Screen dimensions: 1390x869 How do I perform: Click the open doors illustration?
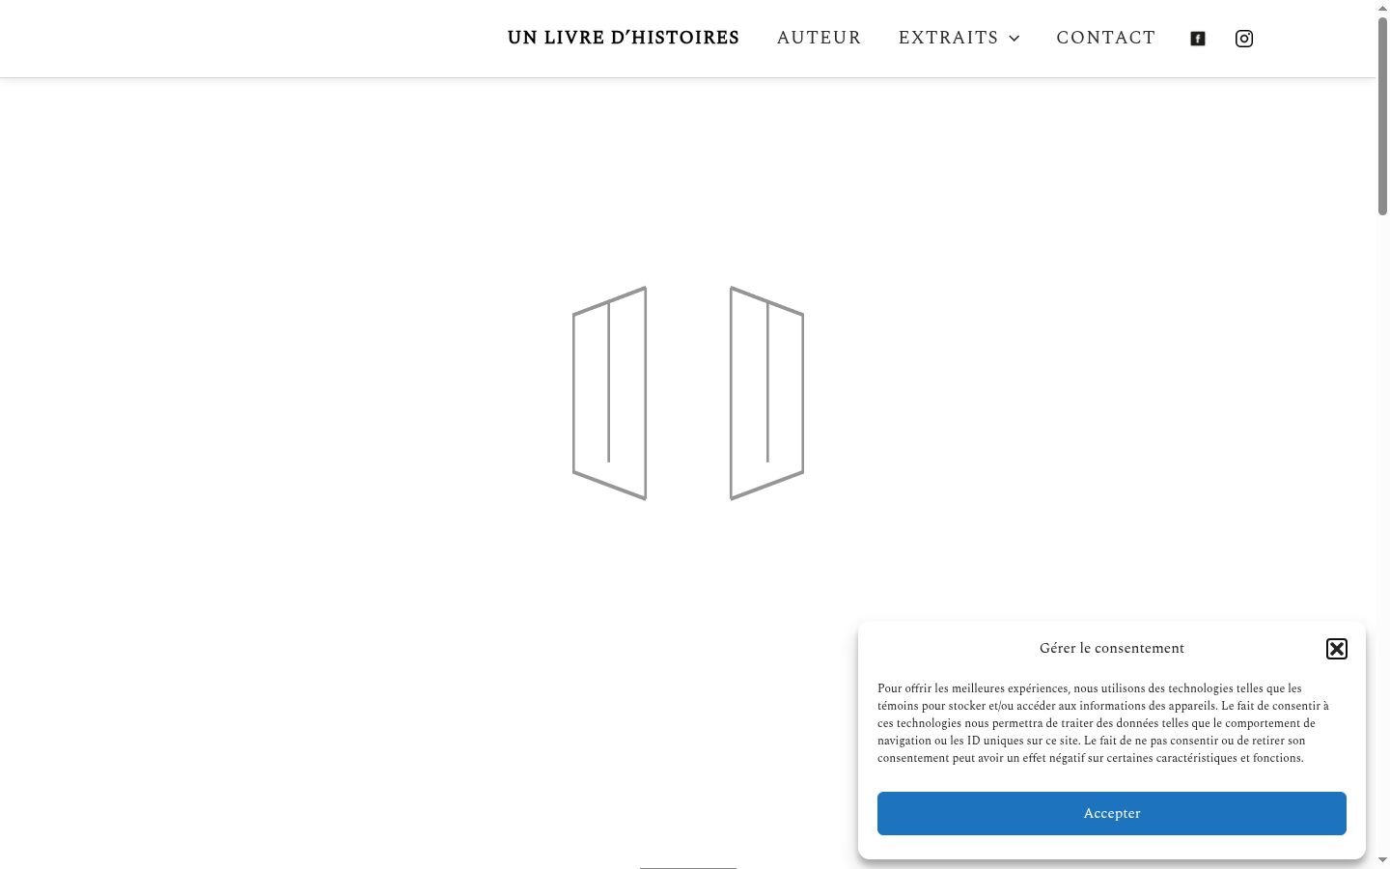tap(688, 393)
